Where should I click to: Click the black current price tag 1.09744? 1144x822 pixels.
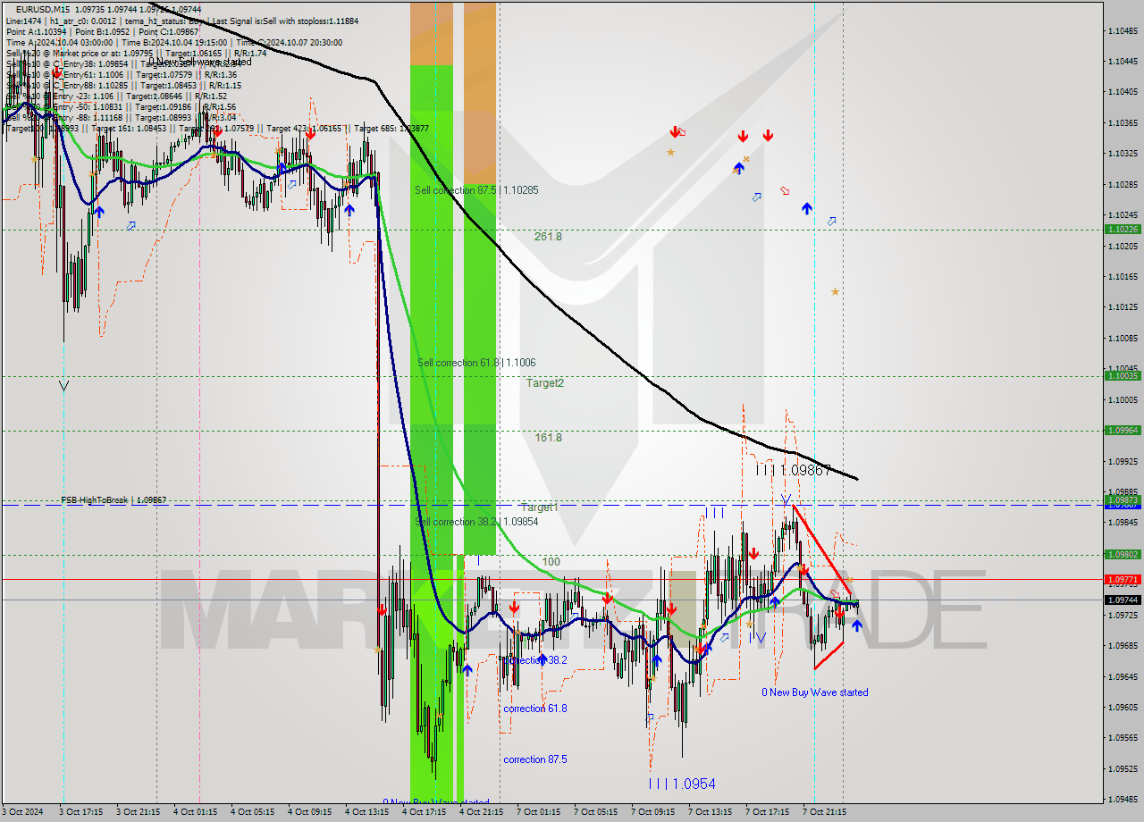(x=1123, y=600)
